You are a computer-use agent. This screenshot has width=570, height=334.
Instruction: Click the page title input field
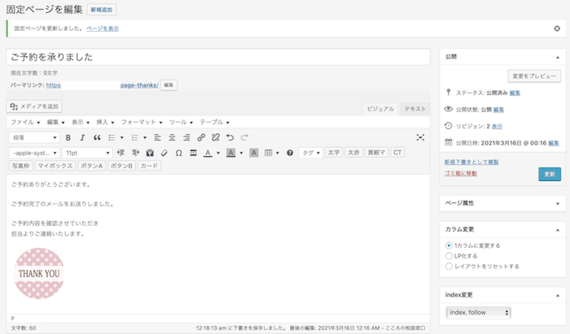218,57
